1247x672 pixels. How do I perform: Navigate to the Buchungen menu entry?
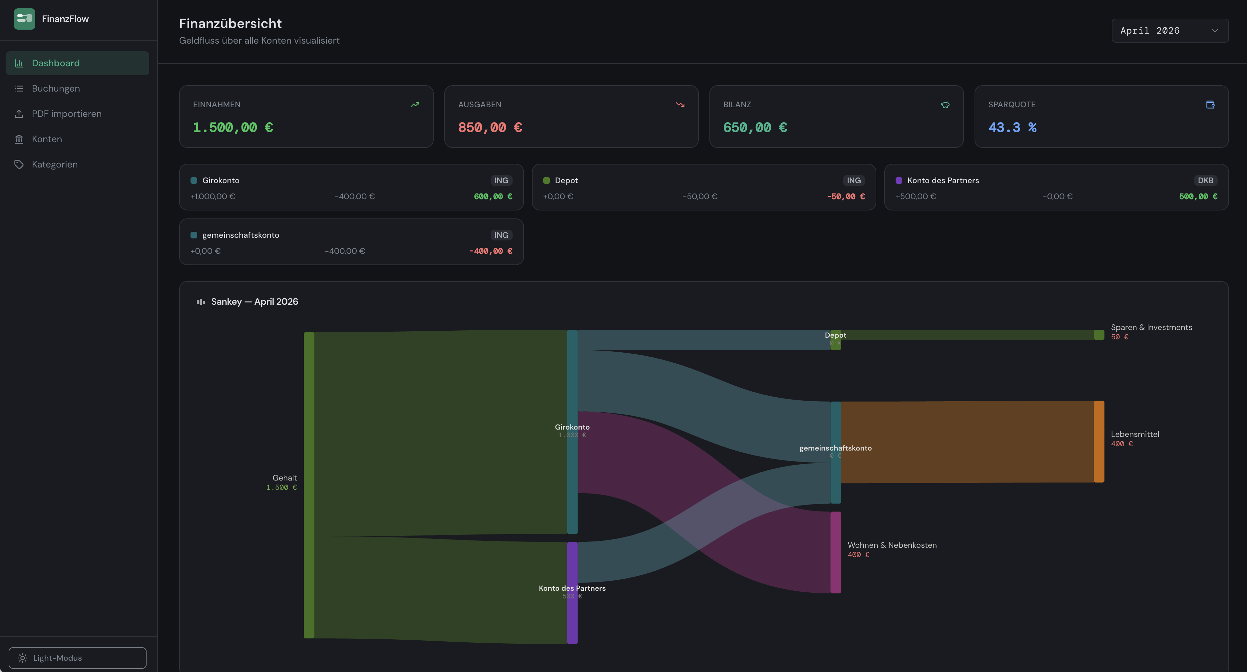coord(56,88)
